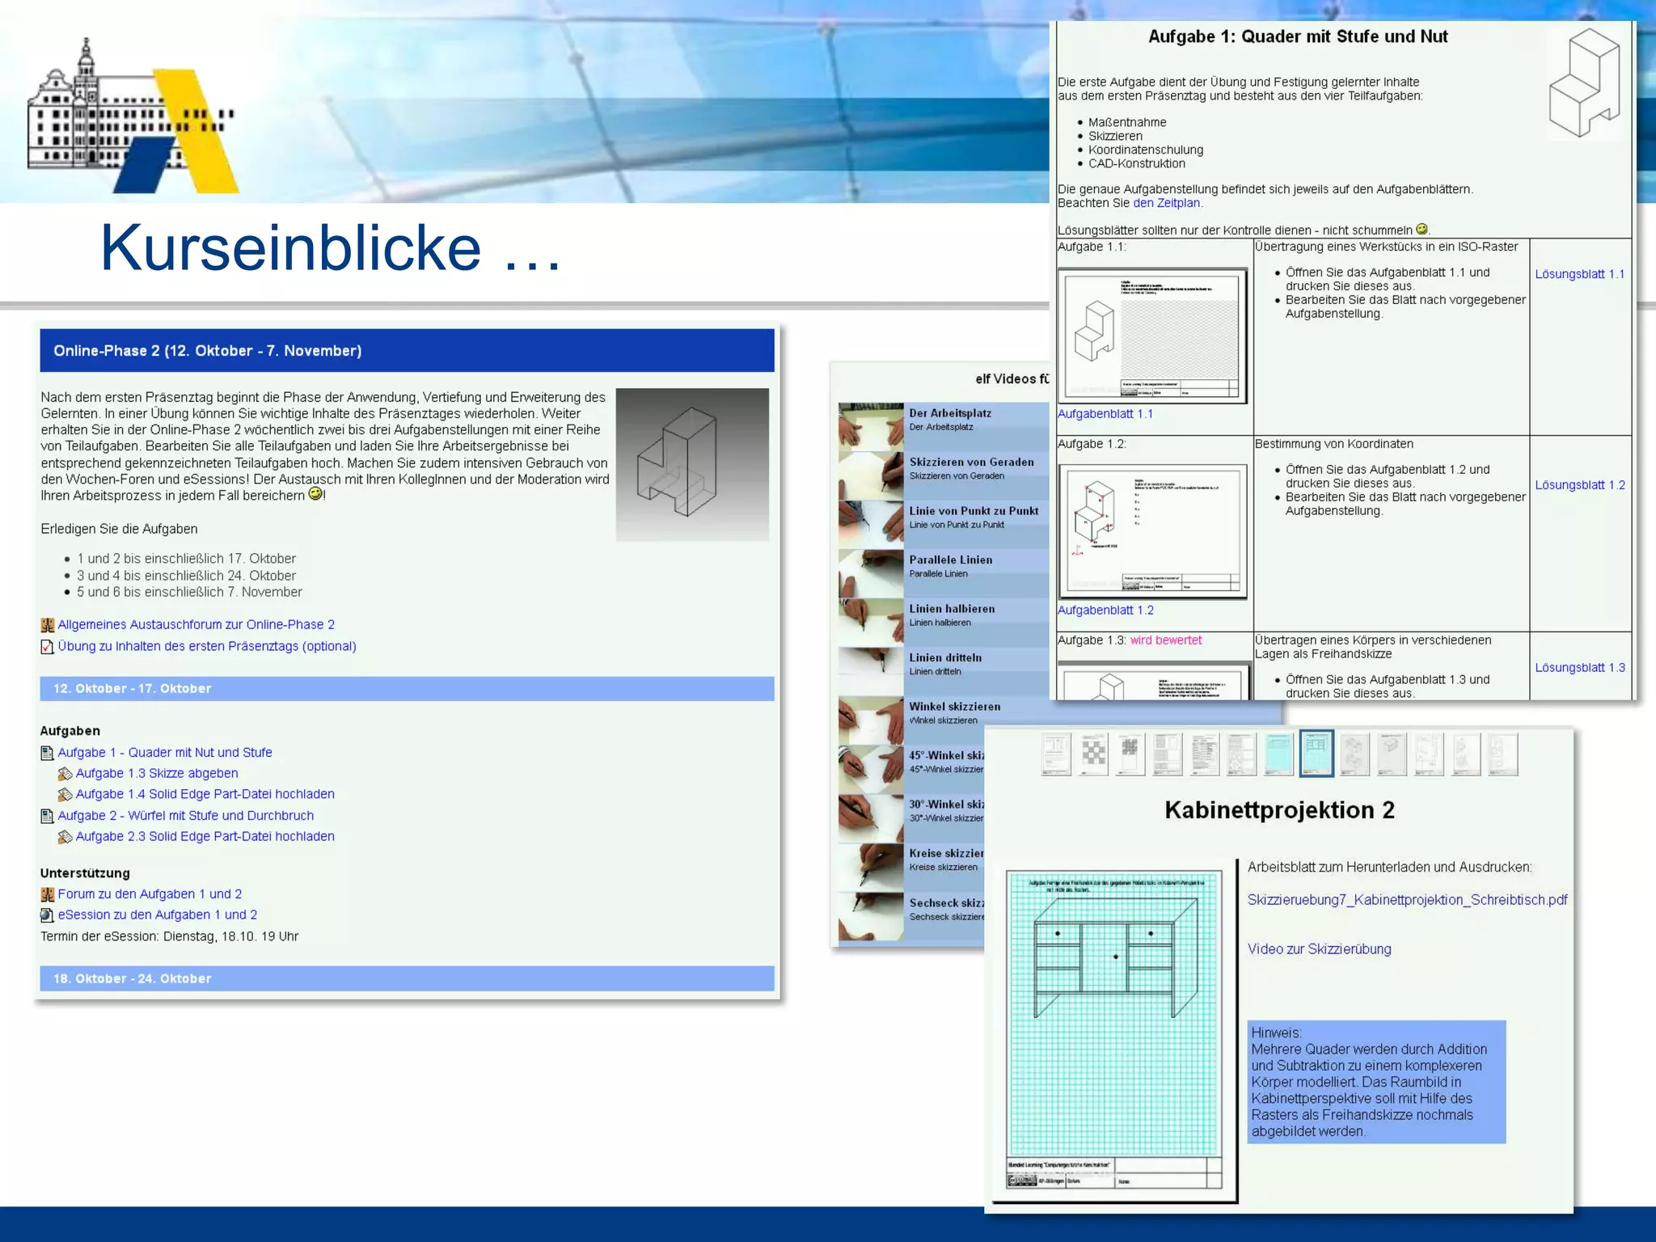Open Forum zu den Aufgaben 1 und 2
This screenshot has height=1242, width=1656.
click(150, 894)
